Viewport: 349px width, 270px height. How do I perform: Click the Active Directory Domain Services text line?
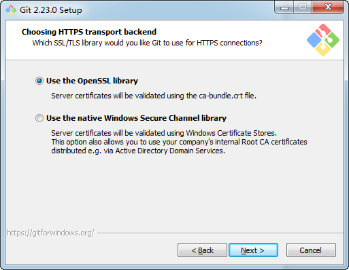click(138, 151)
